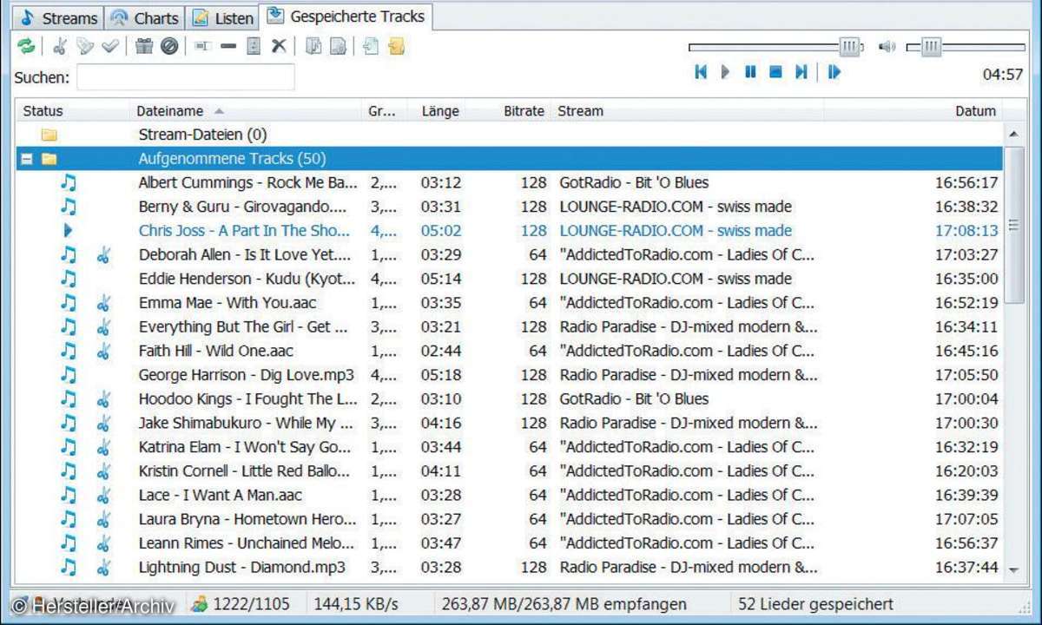
Task: Click the 04:57 playback time display
Action: [x=1002, y=75]
